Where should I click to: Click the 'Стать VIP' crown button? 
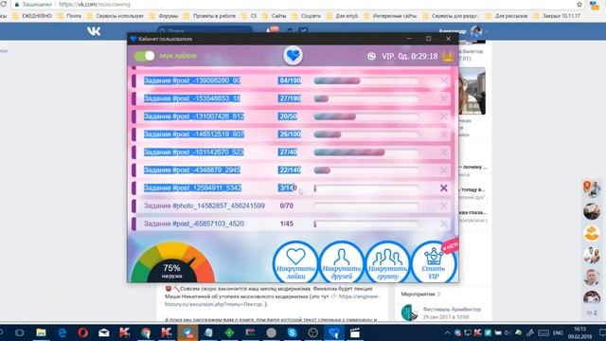click(x=434, y=263)
